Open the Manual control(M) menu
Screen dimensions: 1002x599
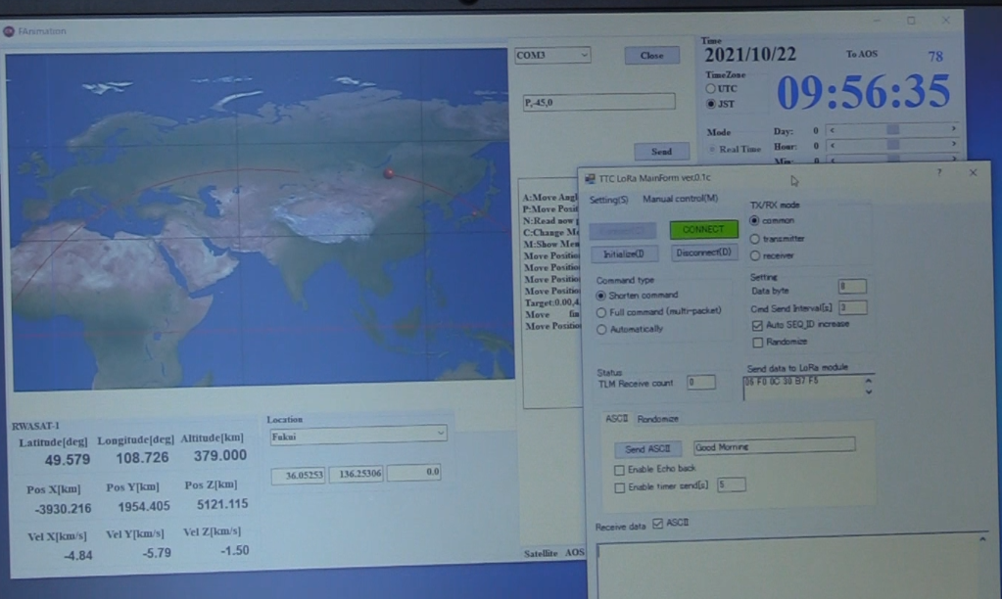(680, 200)
